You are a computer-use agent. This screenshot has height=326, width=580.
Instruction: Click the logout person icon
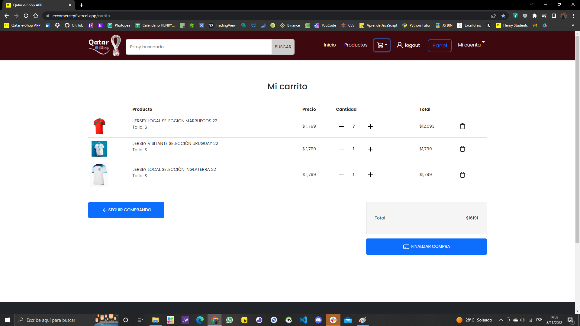click(399, 45)
